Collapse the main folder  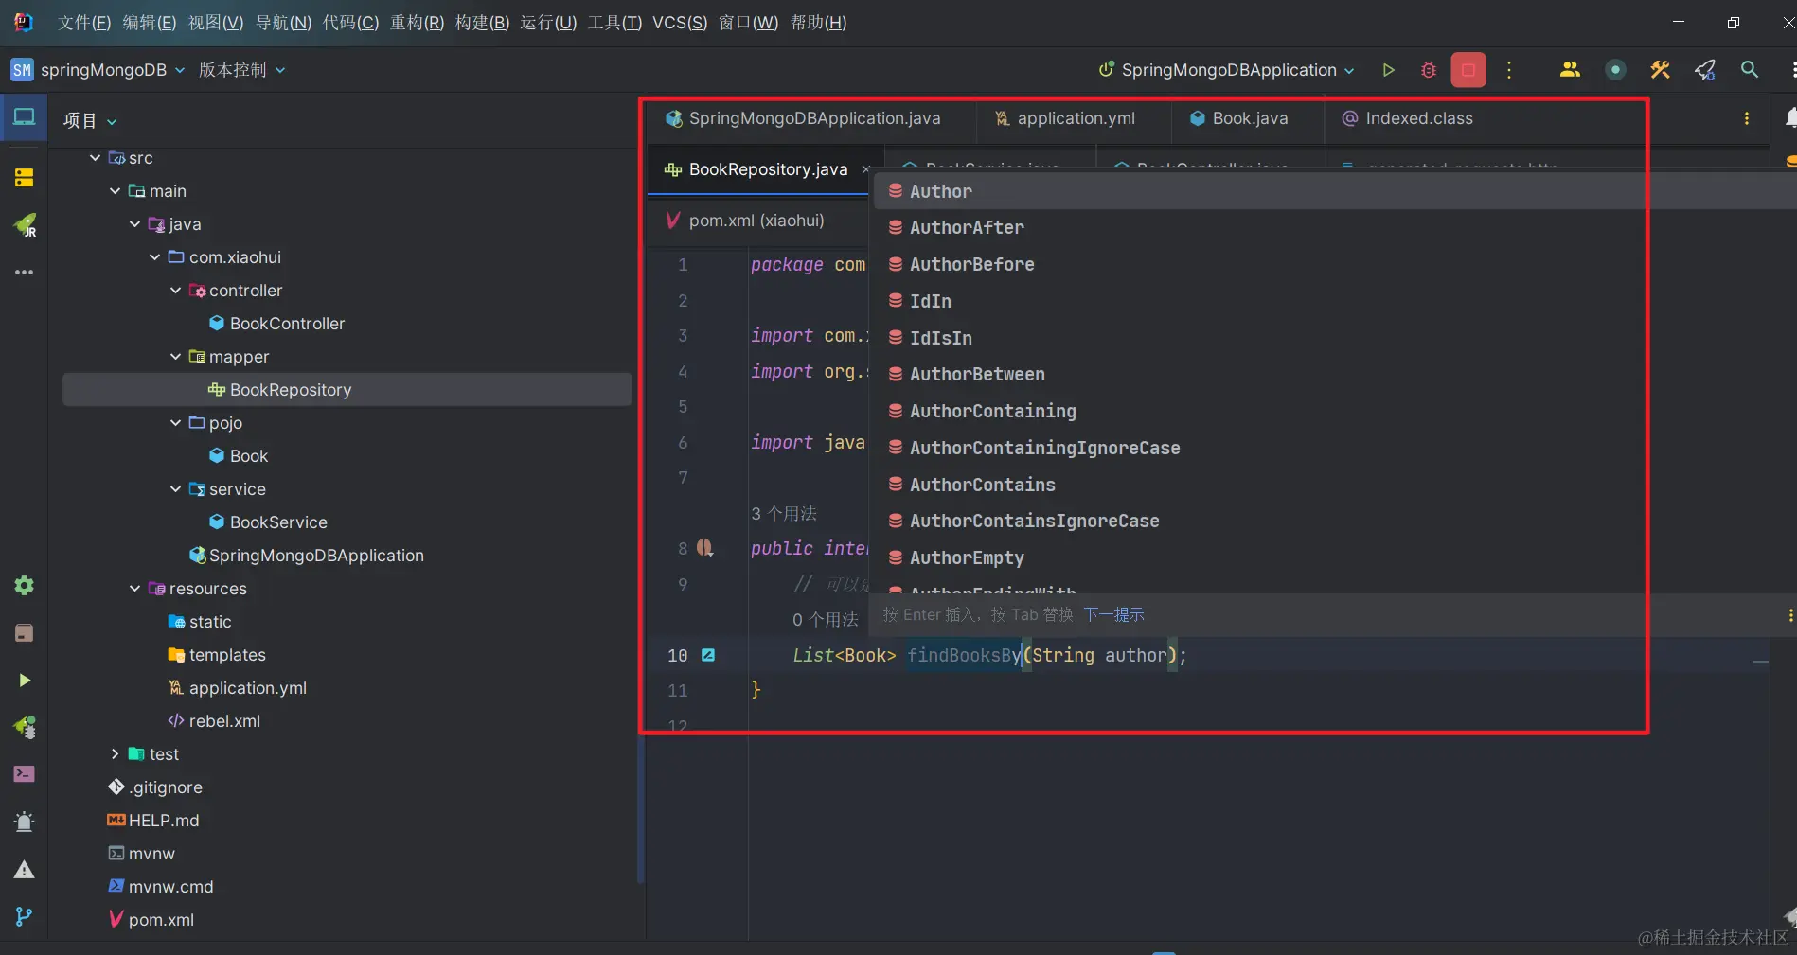pyautogui.click(x=115, y=191)
